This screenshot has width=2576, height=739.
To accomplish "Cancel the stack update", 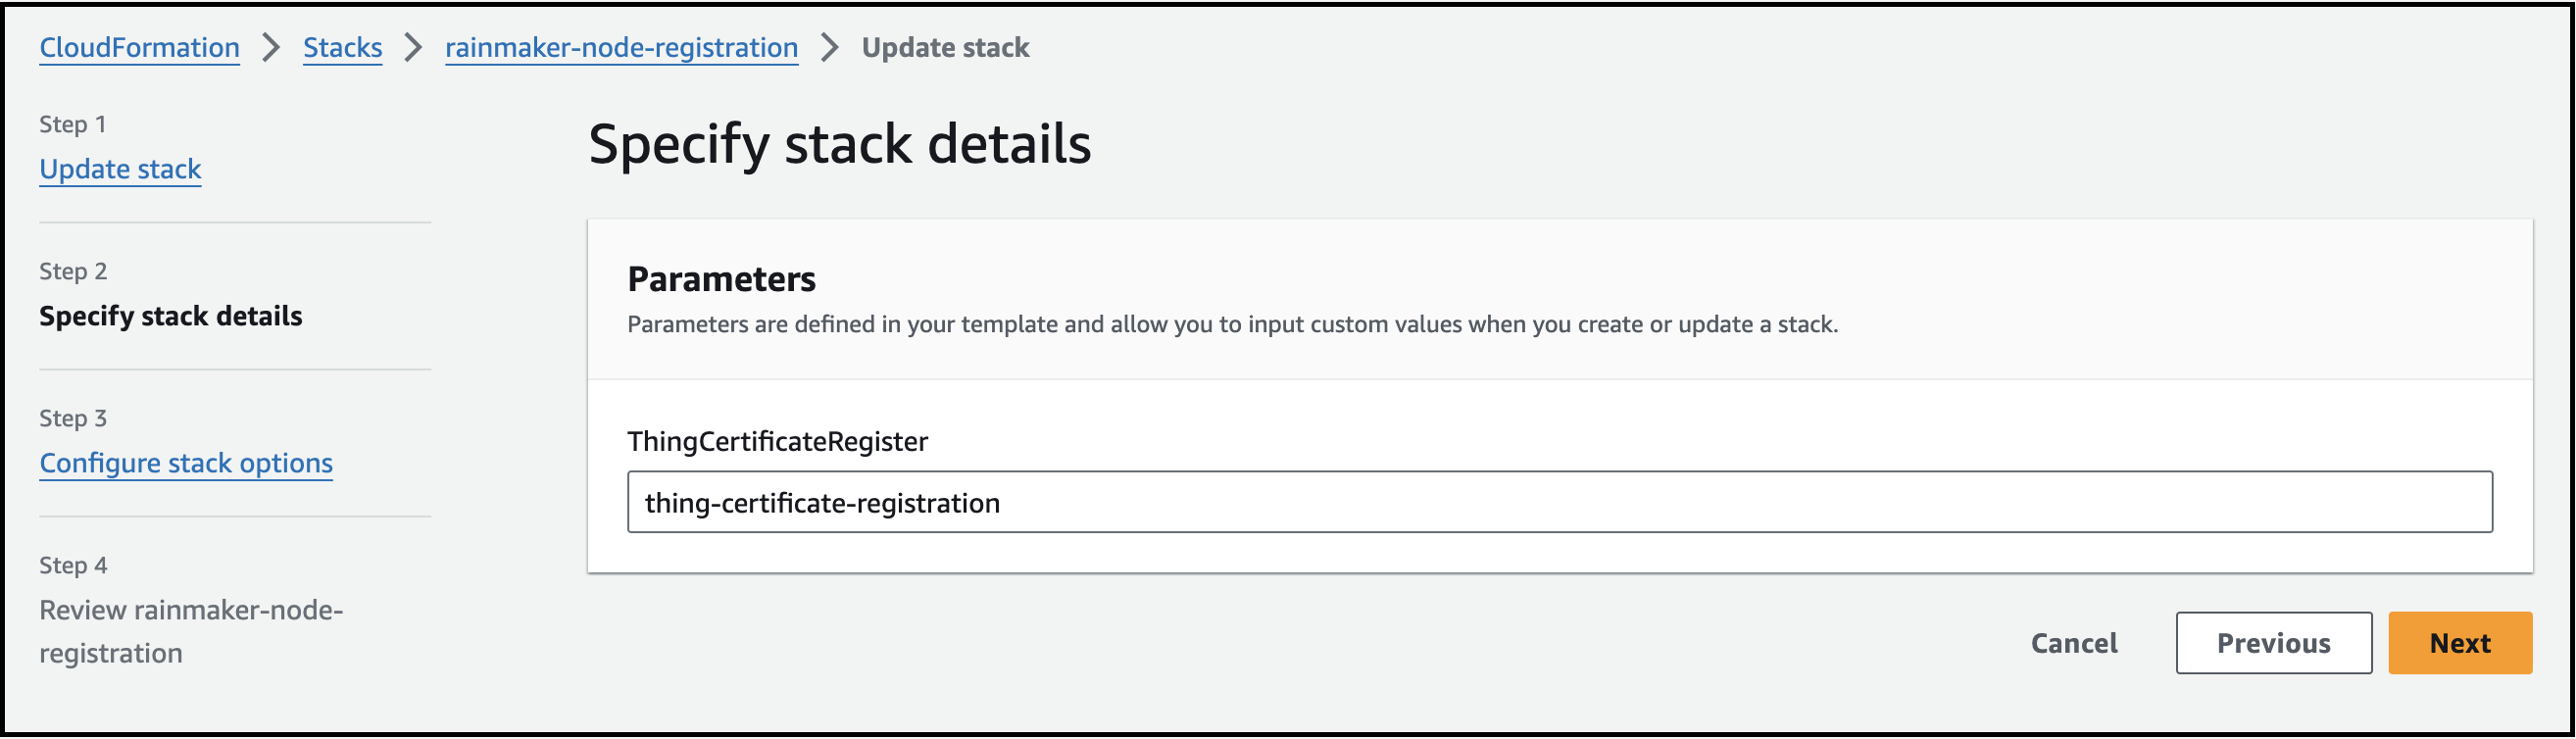I will [x=2073, y=643].
